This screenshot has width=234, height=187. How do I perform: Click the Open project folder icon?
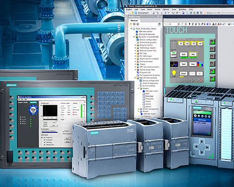click(132, 13)
